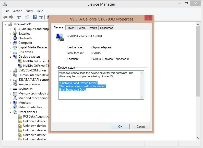Open the Action menu
Viewport: 203px width, 148px height.
pyautogui.click(x=18, y=11)
